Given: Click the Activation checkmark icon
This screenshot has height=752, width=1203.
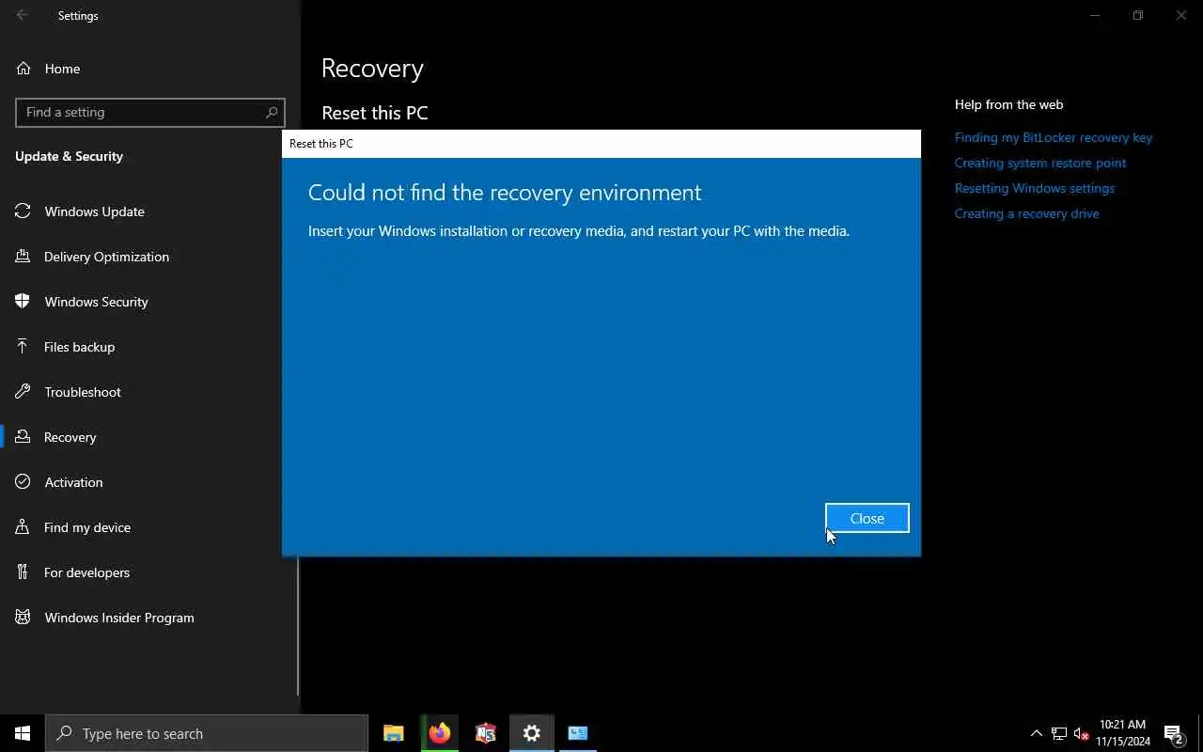Looking at the screenshot, I should [x=23, y=482].
